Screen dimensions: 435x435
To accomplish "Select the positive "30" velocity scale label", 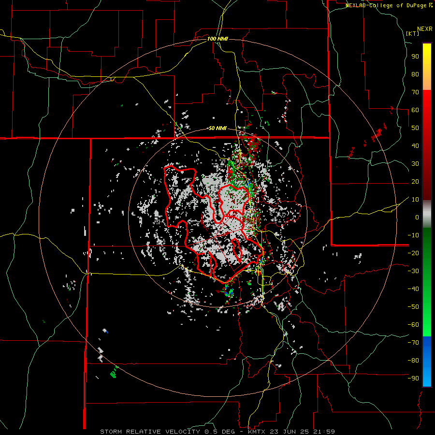I will [415, 164].
